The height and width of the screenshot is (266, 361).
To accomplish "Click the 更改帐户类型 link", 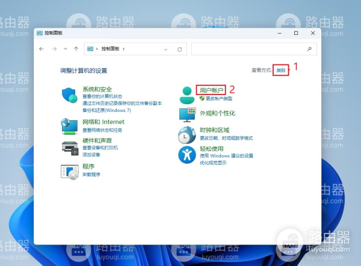I will coord(219,99).
